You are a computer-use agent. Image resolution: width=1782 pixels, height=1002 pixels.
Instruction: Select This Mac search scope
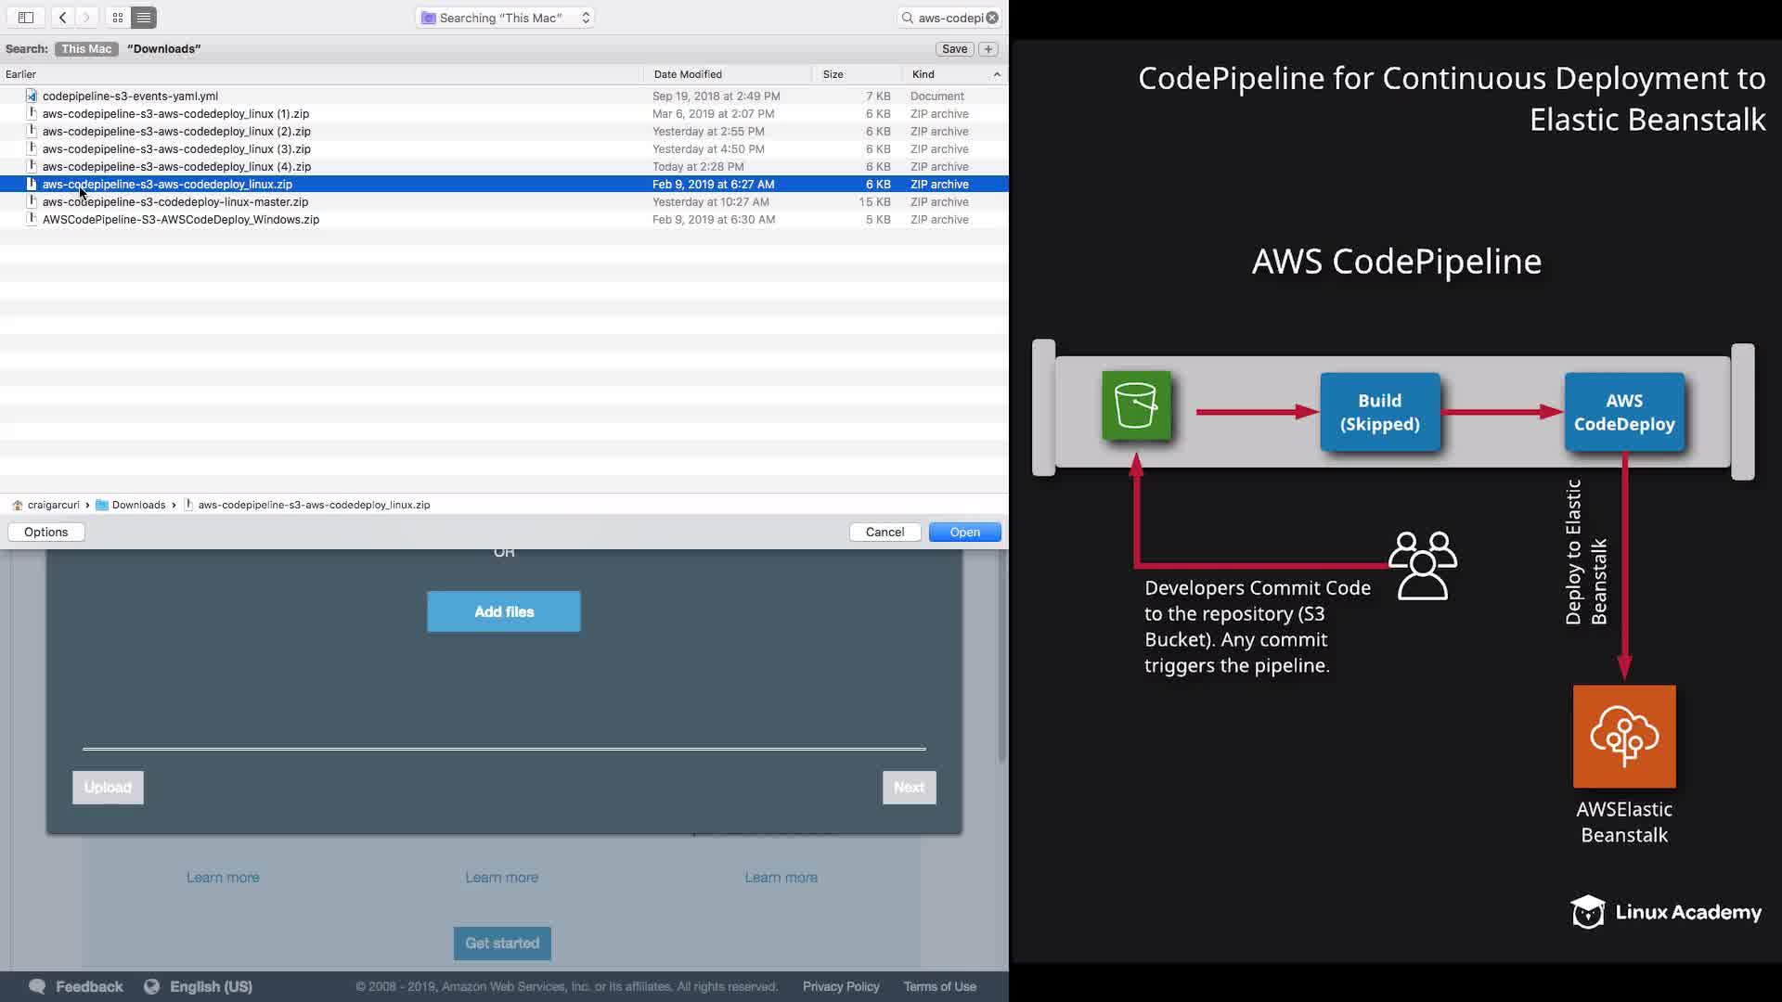pos(86,49)
